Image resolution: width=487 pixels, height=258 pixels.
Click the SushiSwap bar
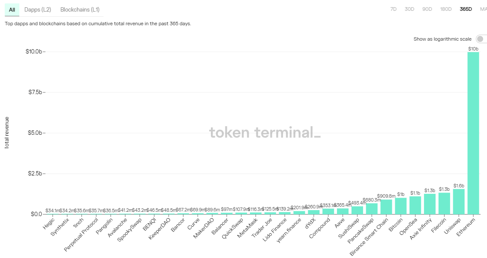[357, 210]
